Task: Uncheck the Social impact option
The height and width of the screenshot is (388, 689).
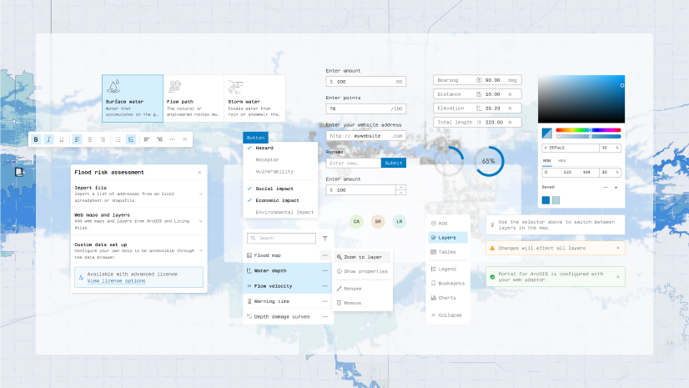Action: [280, 189]
